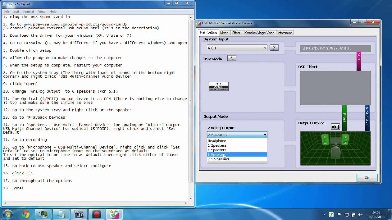Viewport: 392px width, 220px height.
Task: Click the system clock showing 14:51
Action: click(376, 215)
